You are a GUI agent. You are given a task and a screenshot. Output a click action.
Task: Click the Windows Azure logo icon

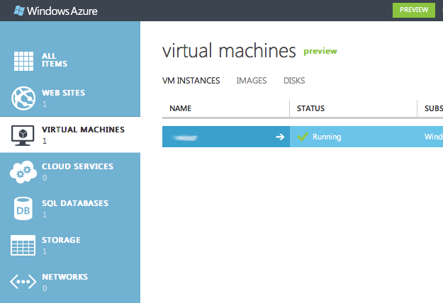[x=19, y=11]
